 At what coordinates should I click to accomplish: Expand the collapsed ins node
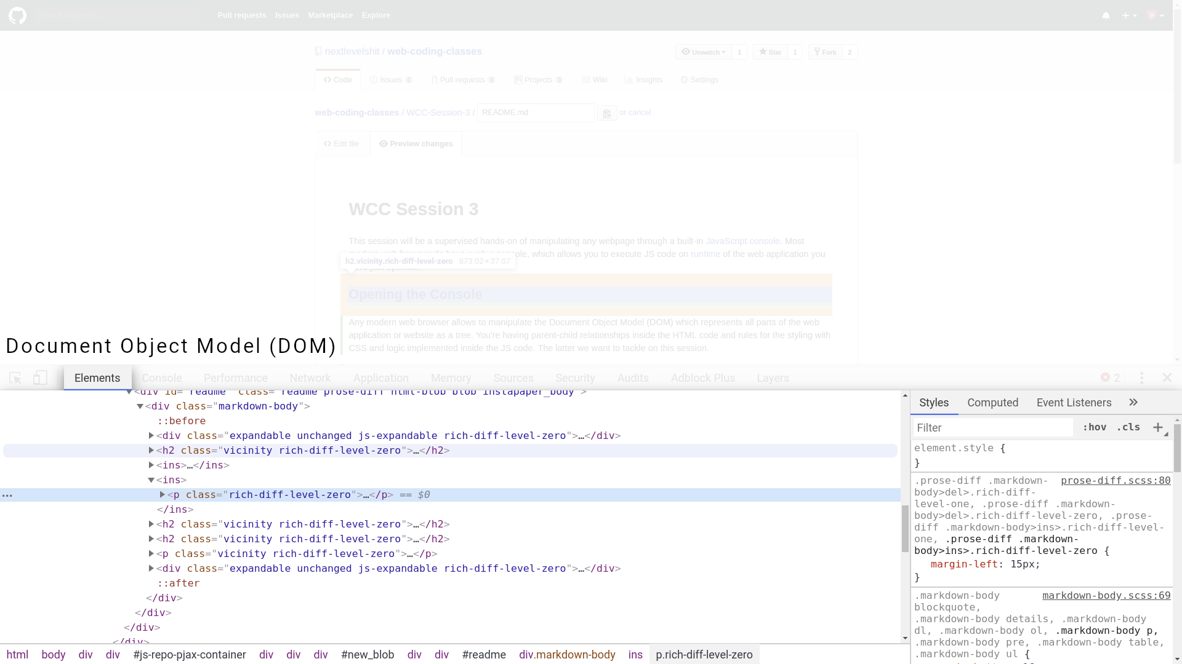[151, 465]
